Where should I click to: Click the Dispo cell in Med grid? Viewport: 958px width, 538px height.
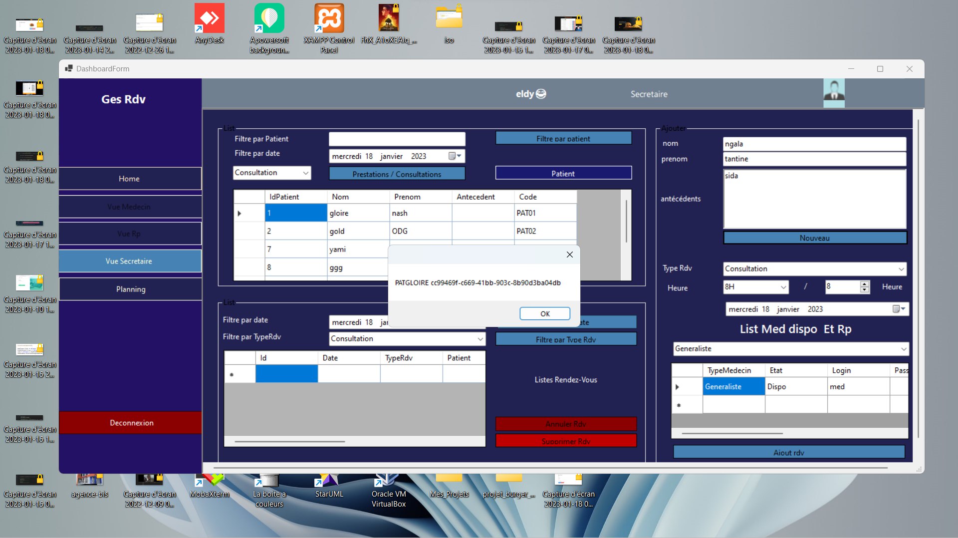click(796, 387)
